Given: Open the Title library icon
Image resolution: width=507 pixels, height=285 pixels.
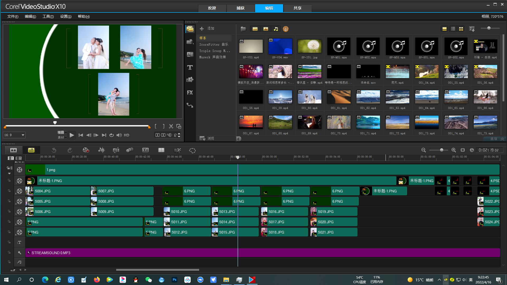Looking at the screenshot, I should 190,67.
